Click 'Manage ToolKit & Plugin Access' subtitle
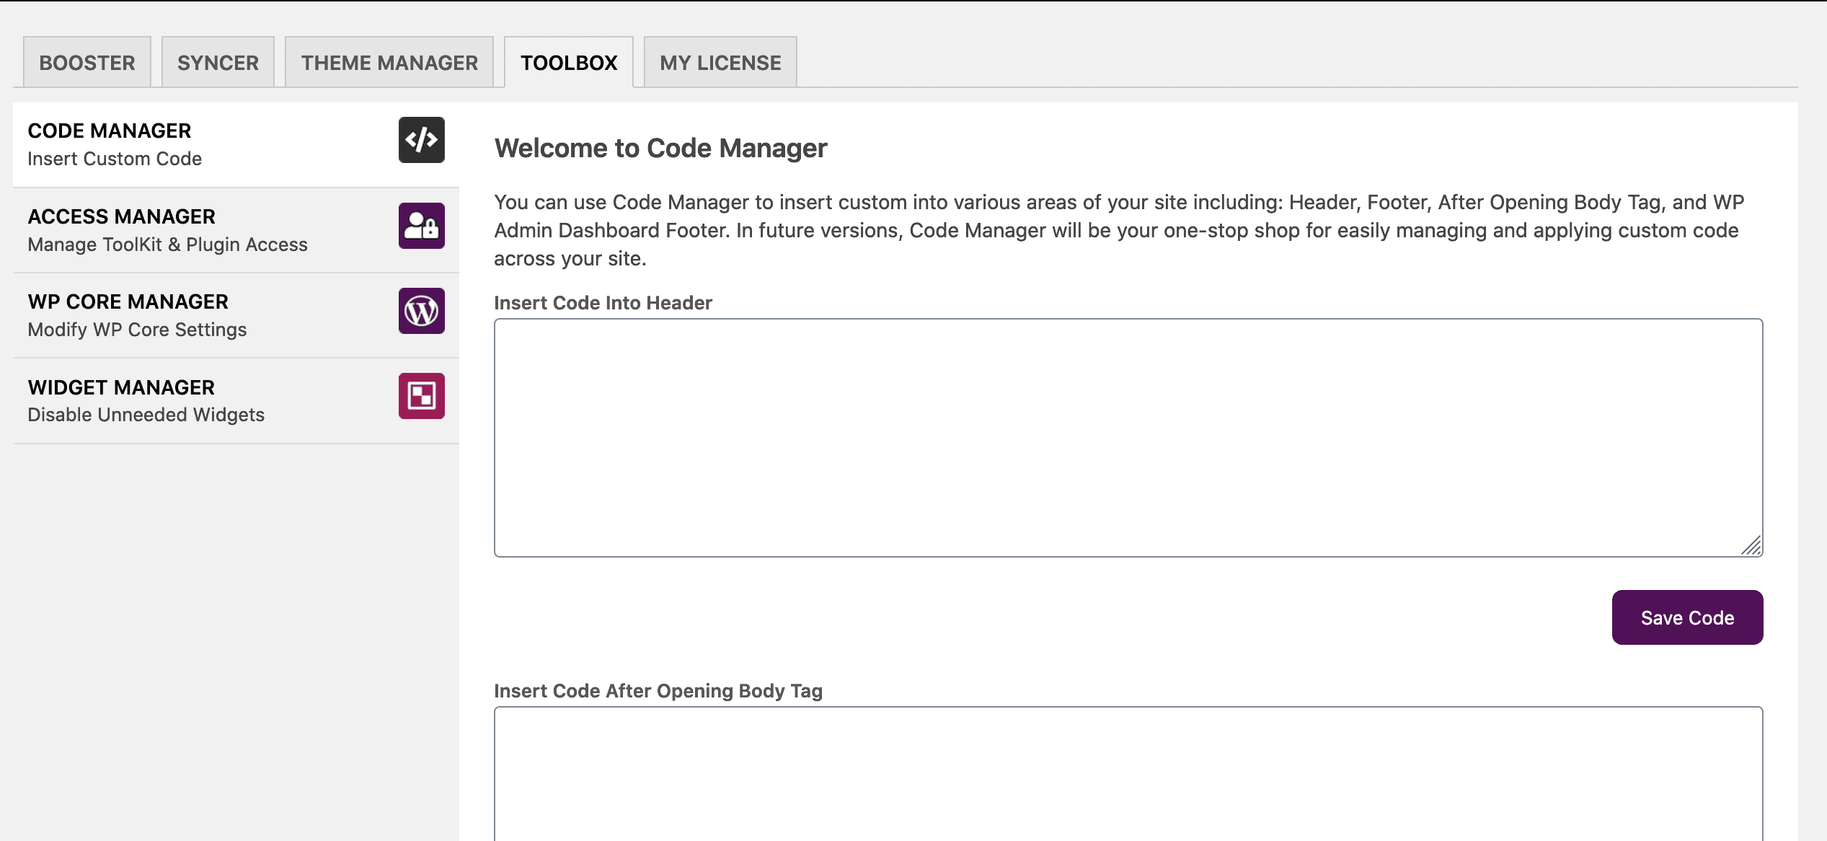This screenshot has width=1827, height=841. pyautogui.click(x=168, y=245)
